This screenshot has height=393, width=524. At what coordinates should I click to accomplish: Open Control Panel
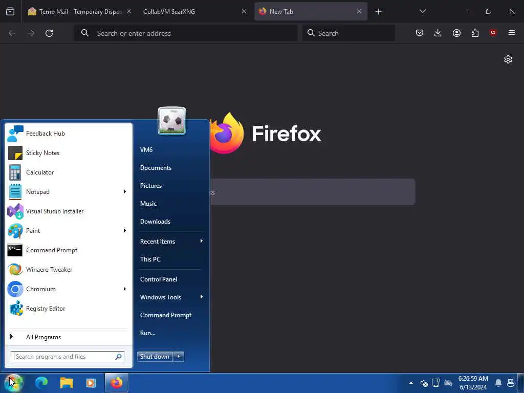(x=159, y=279)
